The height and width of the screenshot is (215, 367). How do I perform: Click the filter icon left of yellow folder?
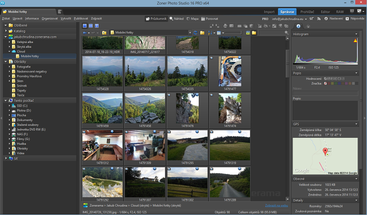(248, 33)
